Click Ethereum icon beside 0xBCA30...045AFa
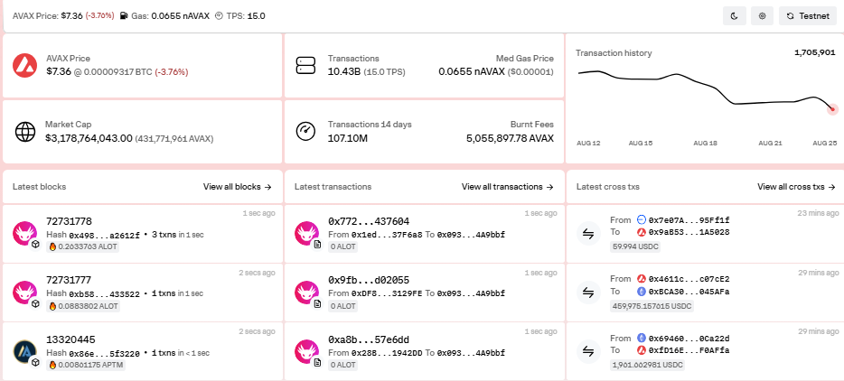844x381 pixels. pyautogui.click(x=641, y=292)
